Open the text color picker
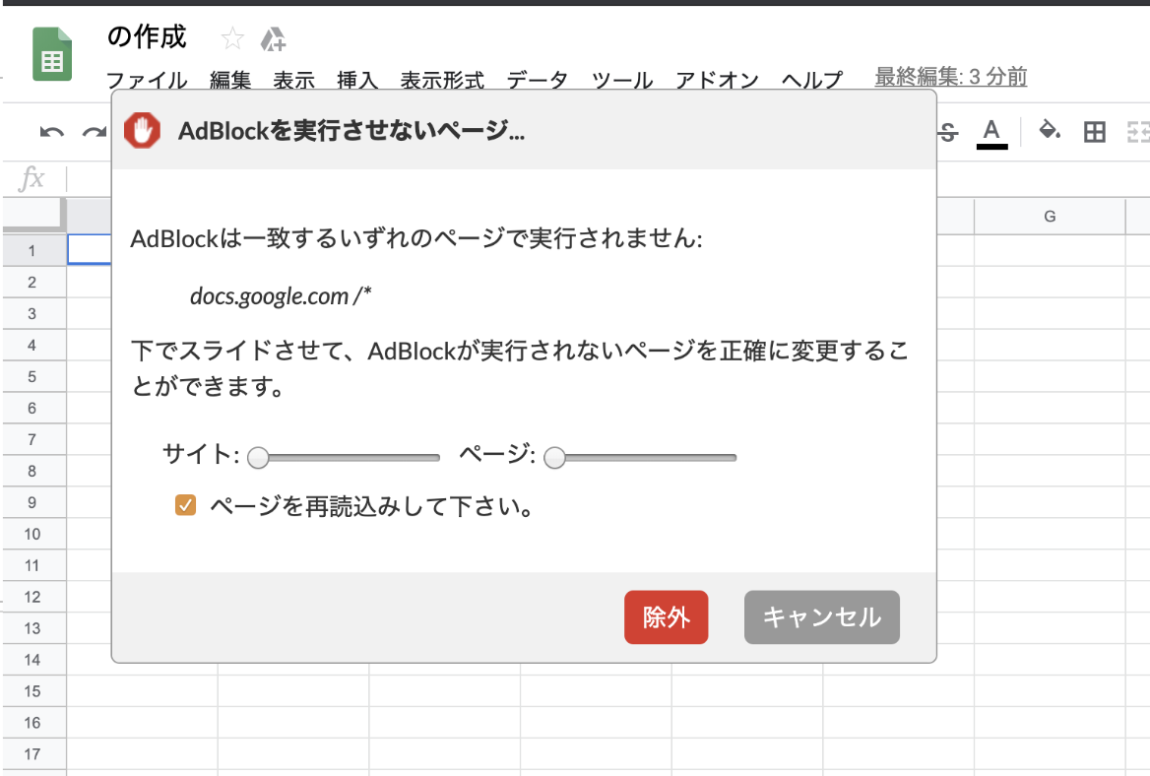 [x=991, y=134]
